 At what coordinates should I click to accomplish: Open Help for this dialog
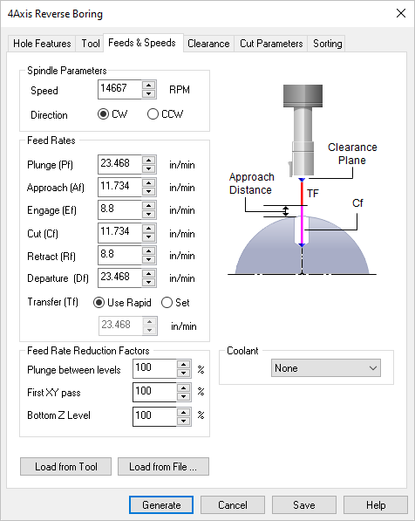[376, 505]
